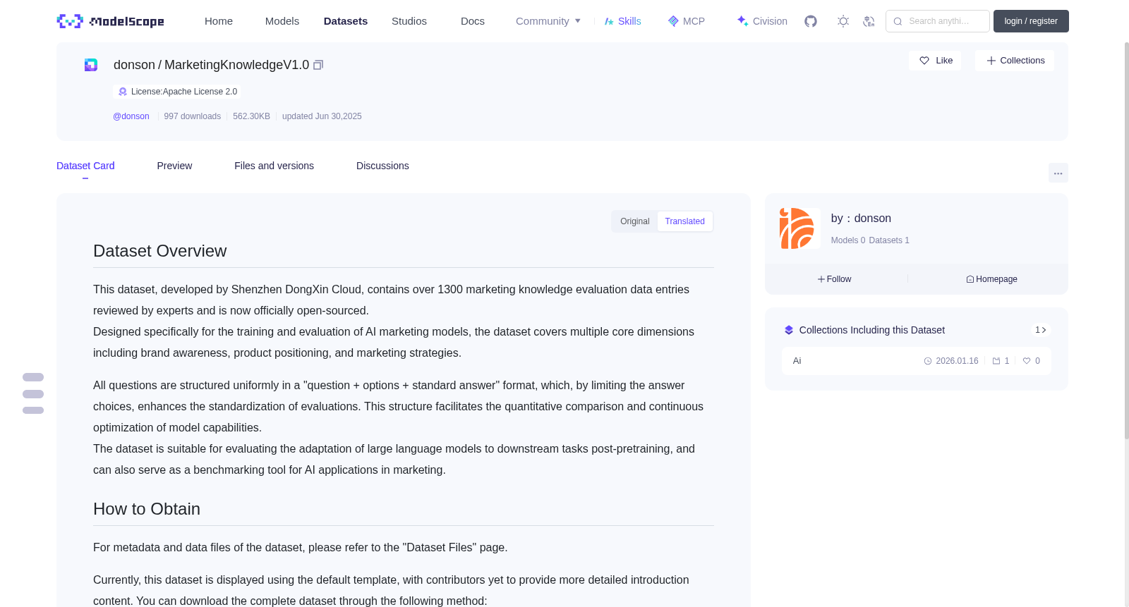Click the page vertical scrollbar

point(1127,240)
